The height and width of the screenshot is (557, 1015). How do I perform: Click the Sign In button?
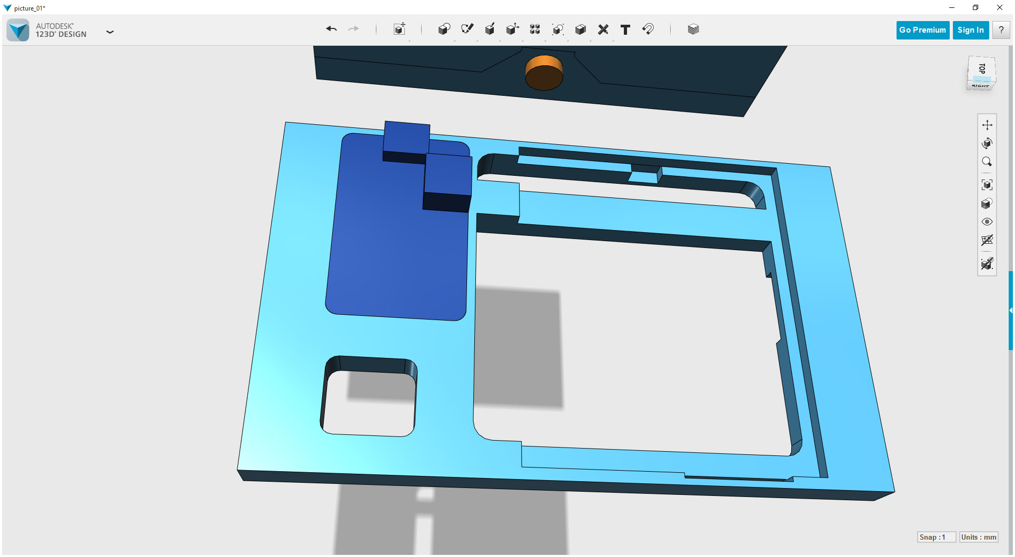(970, 29)
